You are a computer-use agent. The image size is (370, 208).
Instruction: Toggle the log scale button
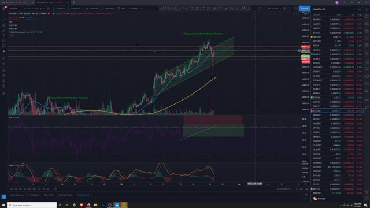click(x=301, y=189)
